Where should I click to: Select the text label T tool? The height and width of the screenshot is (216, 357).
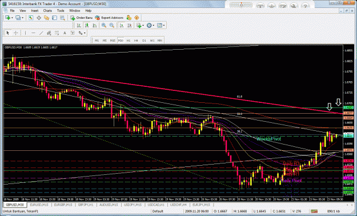point(73,33)
